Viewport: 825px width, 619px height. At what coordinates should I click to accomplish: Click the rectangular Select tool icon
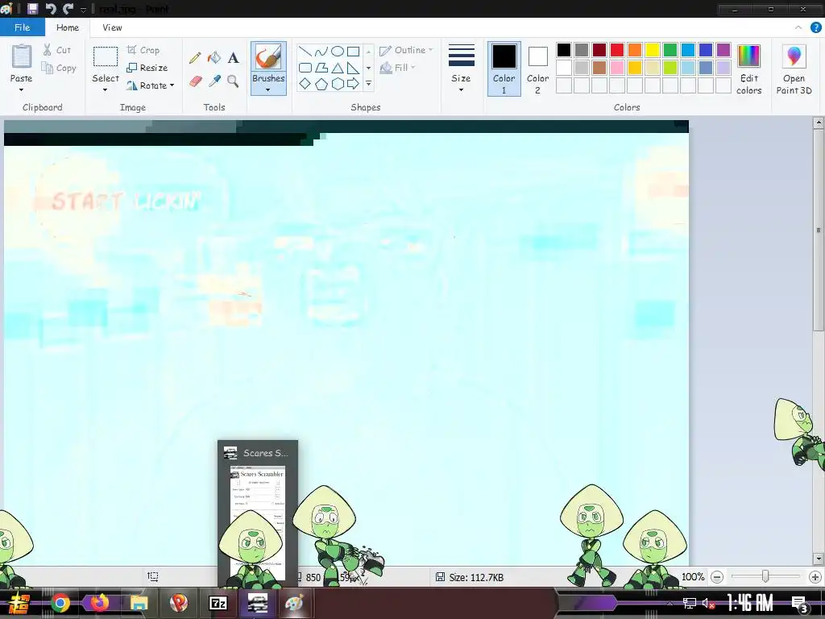coord(106,57)
